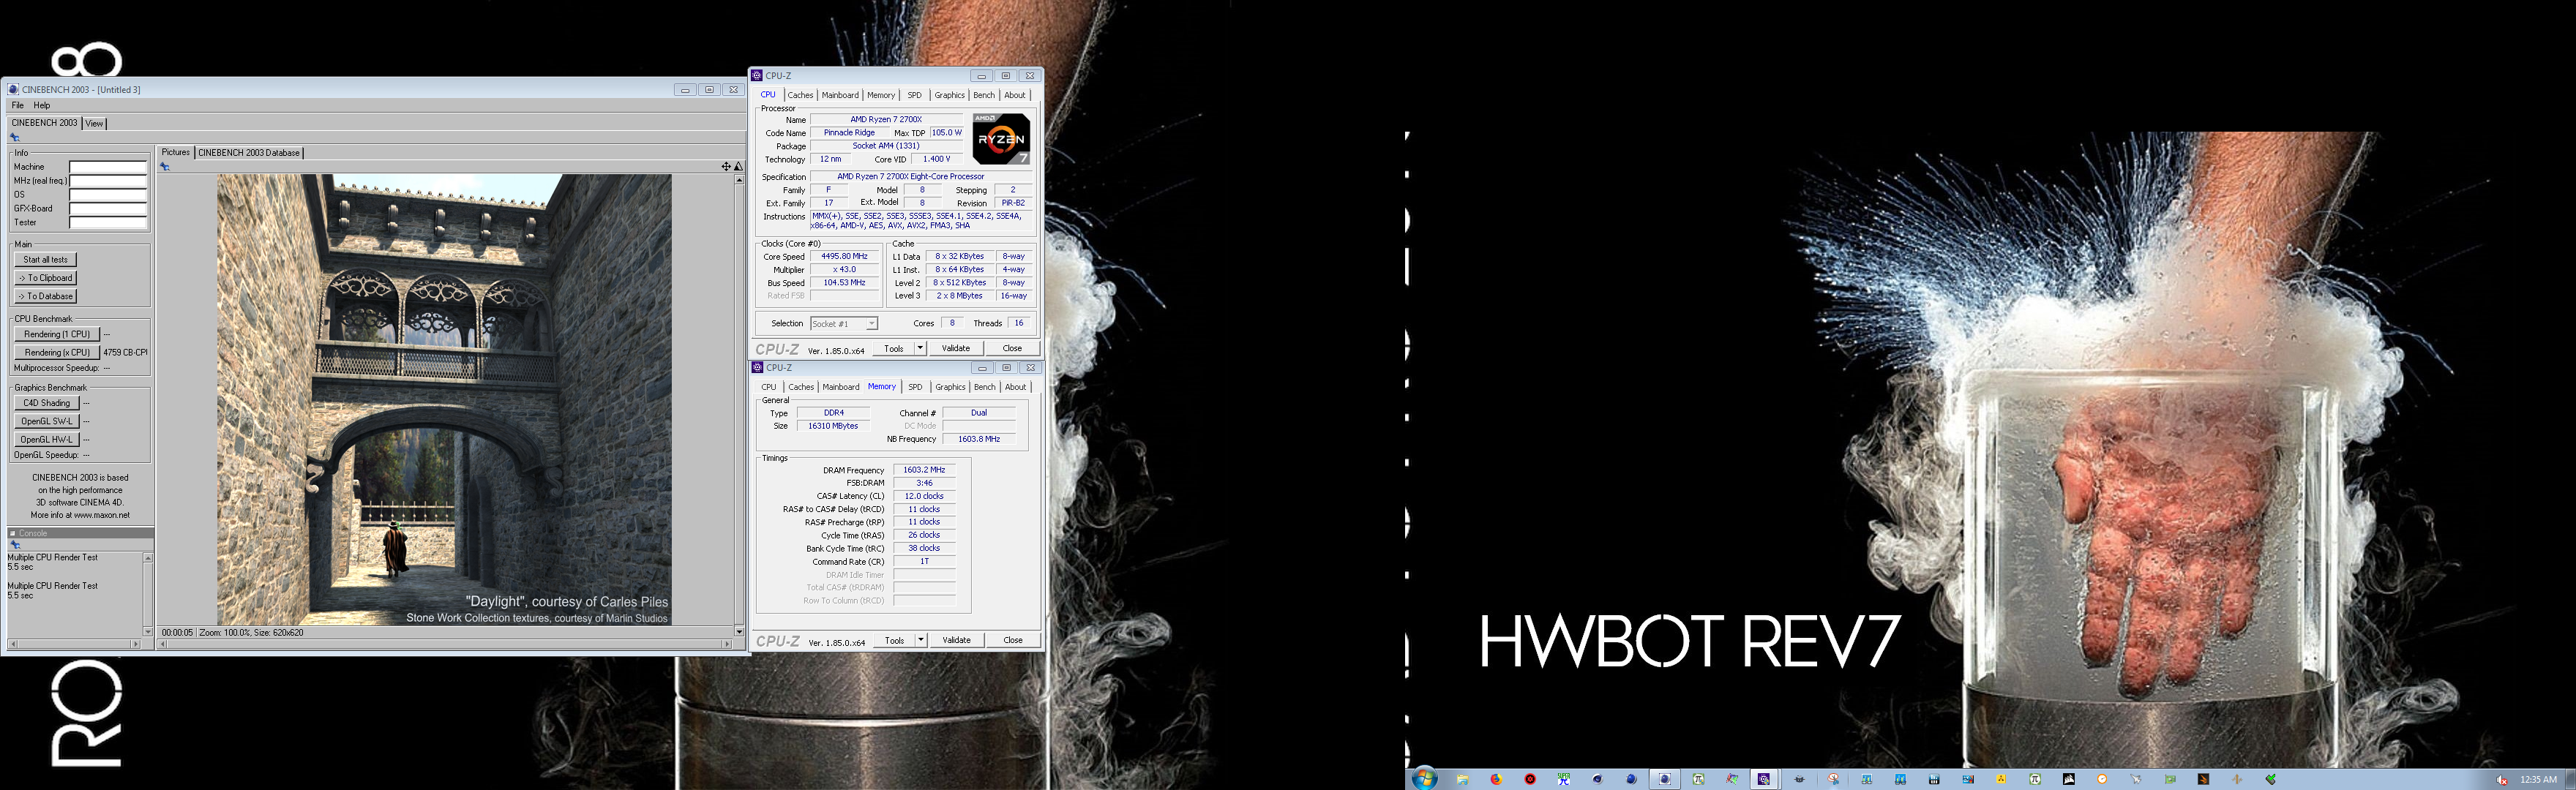This screenshot has width=2576, height=790.
Task: Click the yellow hazard-style taskbar icon
Action: tap(2001, 779)
